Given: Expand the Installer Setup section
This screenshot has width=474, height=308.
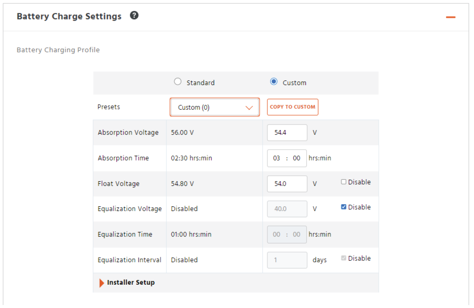Looking at the screenshot, I should 126,283.
